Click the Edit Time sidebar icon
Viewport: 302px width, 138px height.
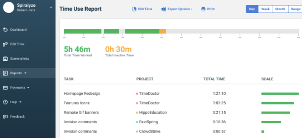(5, 44)
